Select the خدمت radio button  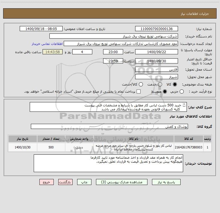[x=160, y=84]
